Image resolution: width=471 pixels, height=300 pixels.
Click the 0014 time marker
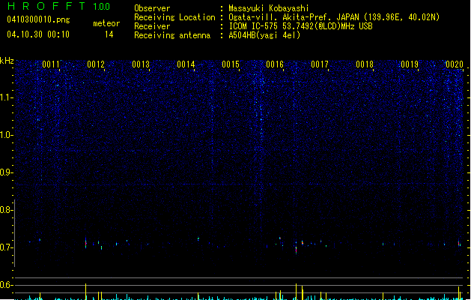186,64
